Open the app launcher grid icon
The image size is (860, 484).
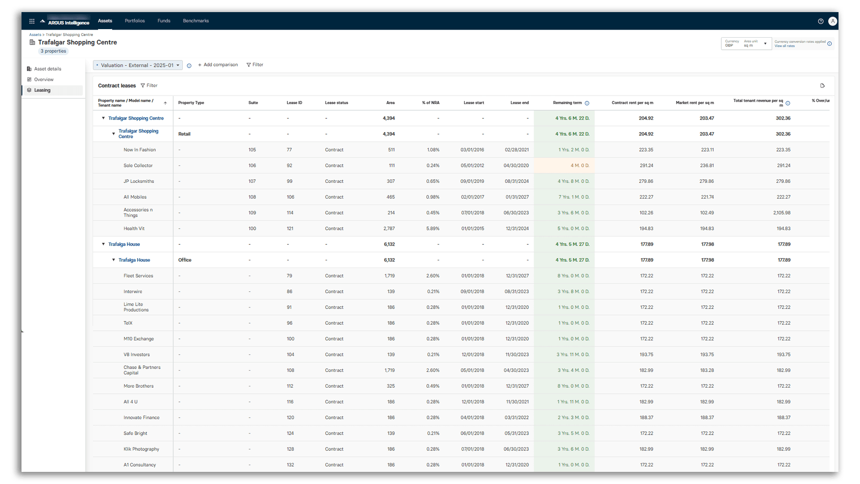32,21
